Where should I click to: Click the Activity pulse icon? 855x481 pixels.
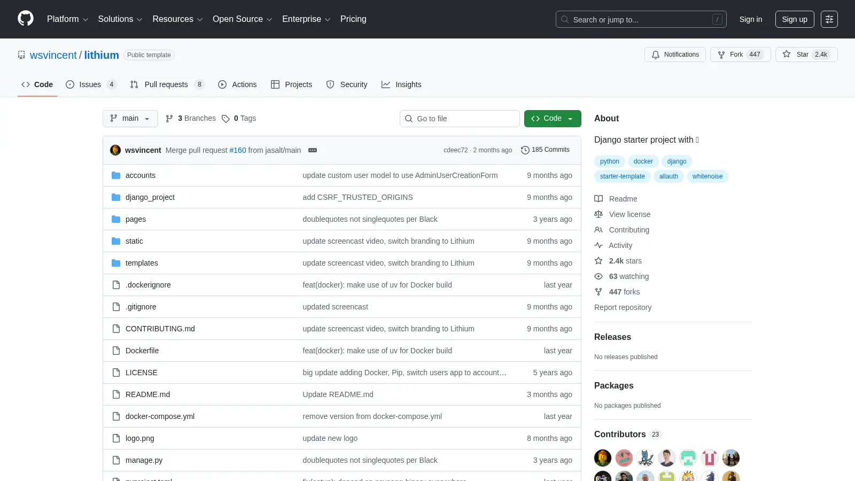click(x=598, y=245)
